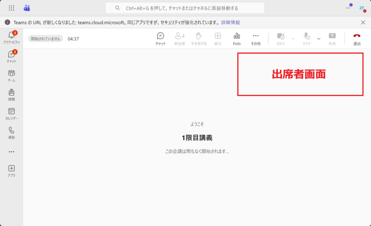Open the meeting チャット panel in toolbar
The image size is (371, 226).
(x=161, y=38)
